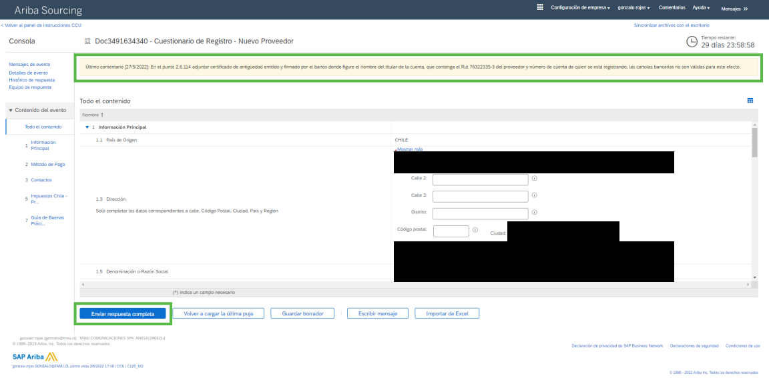Open Declaración de privacidad de SAP Business Network
This screenshot has height=378, width=769.
[x=617, y=346]
